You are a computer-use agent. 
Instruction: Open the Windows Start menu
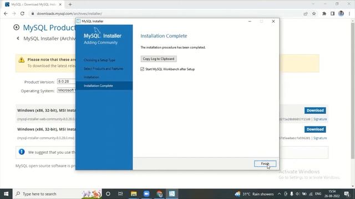point(6,194)
